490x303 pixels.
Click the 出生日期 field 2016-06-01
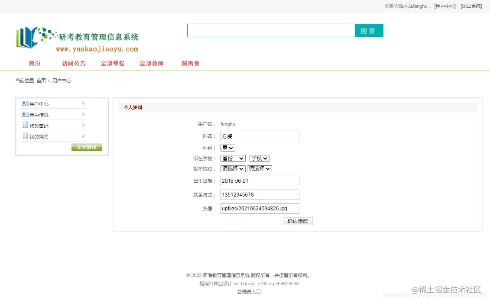(x=260, y=181)
